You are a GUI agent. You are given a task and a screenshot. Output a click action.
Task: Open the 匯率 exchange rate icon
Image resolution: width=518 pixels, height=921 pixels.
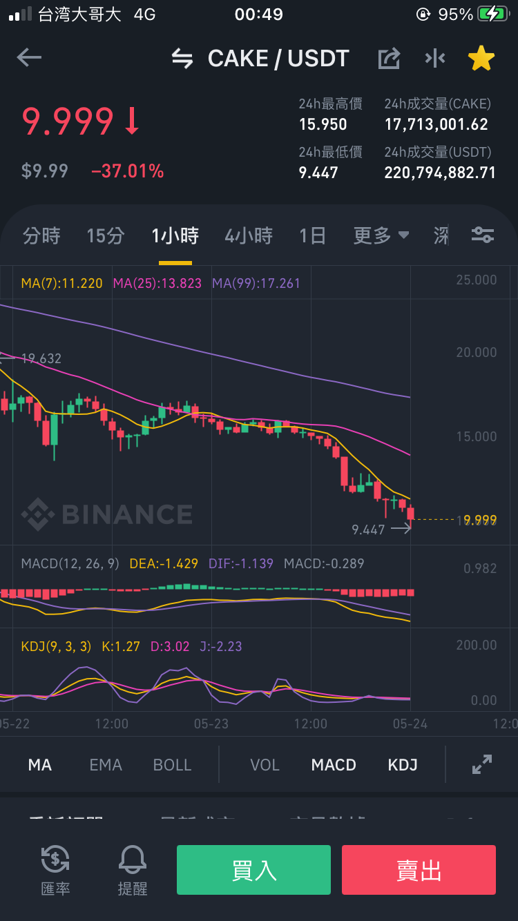pos(55,871)
